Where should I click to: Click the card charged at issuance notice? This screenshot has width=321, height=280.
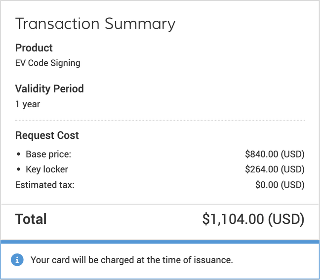pyautogui.click(x=131, y=260)
